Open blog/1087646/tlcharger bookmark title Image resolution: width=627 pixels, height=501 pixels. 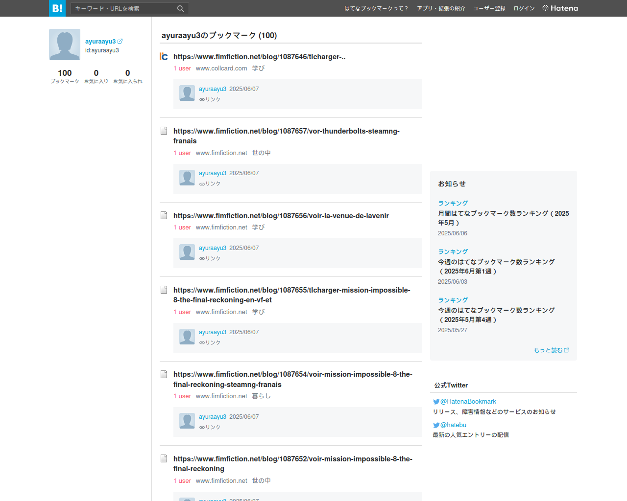260,57
